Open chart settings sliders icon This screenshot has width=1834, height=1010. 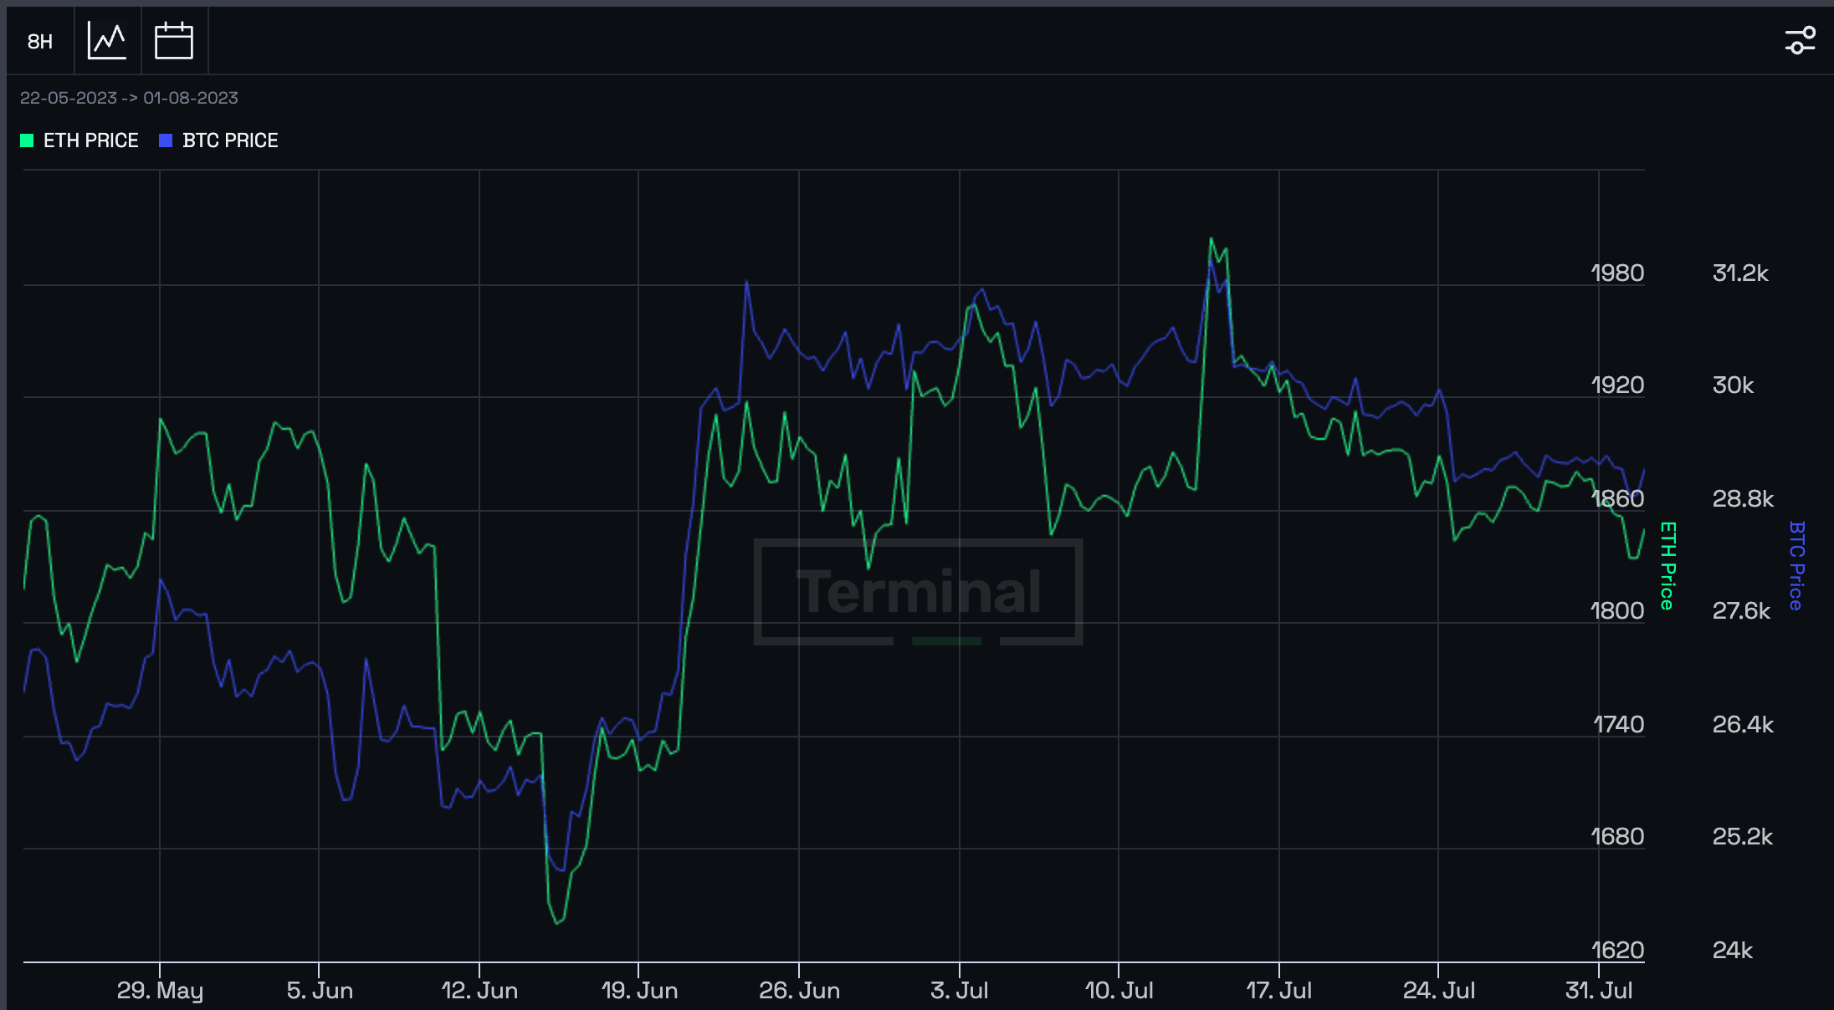1800,40
